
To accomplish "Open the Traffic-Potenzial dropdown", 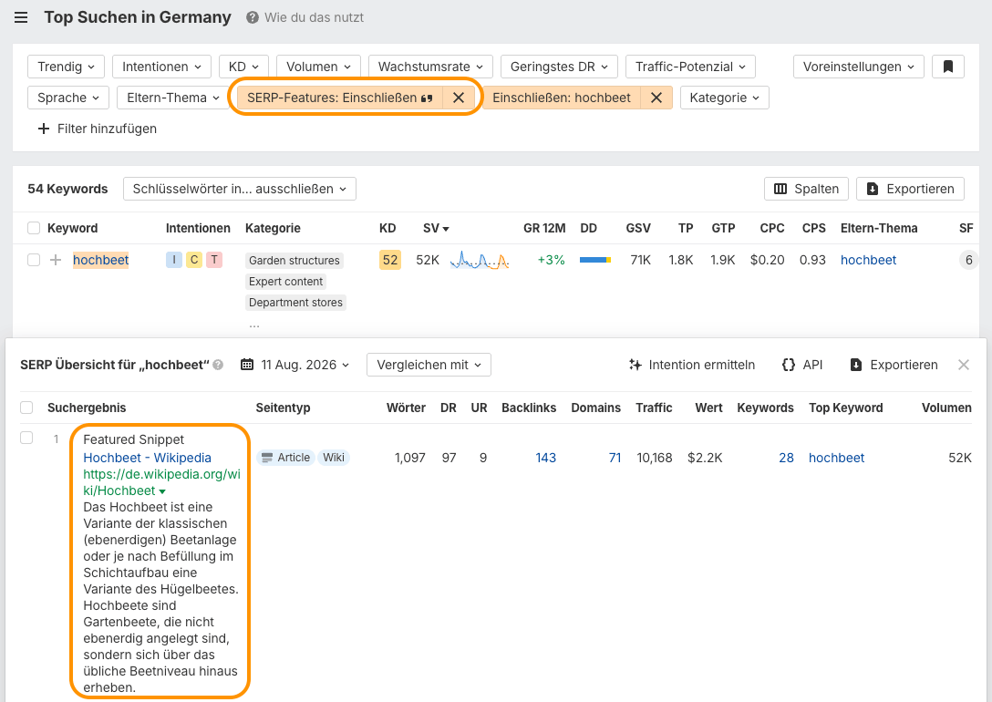I will (x=690, y=67).
